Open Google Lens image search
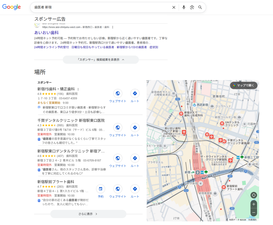The width and height of the screenshot is (273, 225). [192, 7]
